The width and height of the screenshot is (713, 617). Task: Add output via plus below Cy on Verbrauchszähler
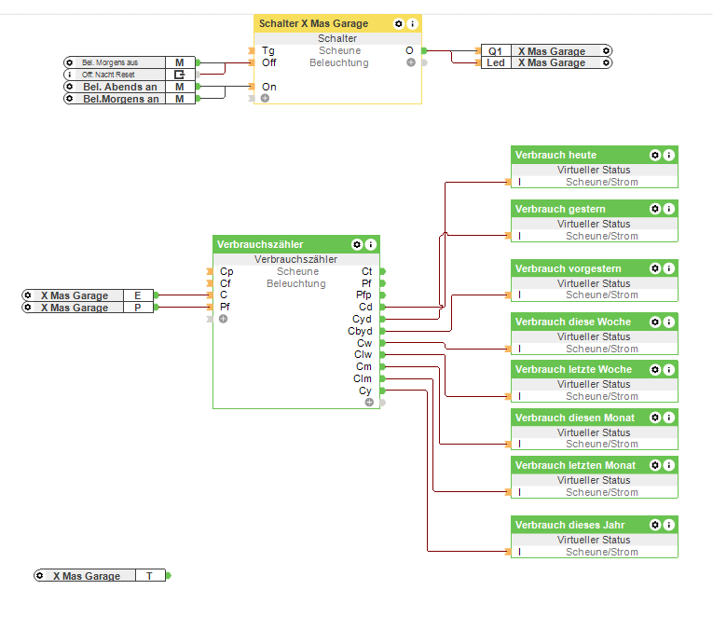369,403
